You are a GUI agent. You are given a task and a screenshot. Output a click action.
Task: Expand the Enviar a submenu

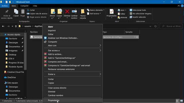tap(72, 74)
